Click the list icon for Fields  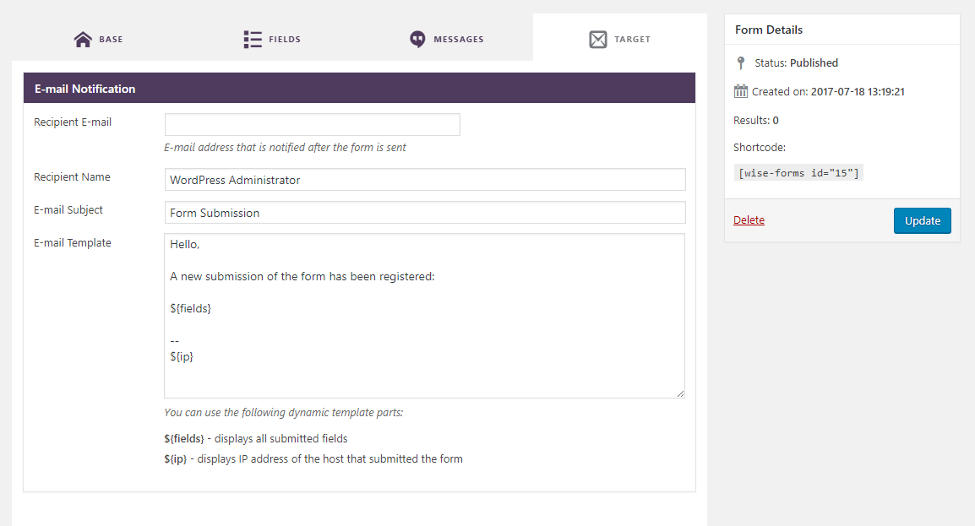[253, 39]
